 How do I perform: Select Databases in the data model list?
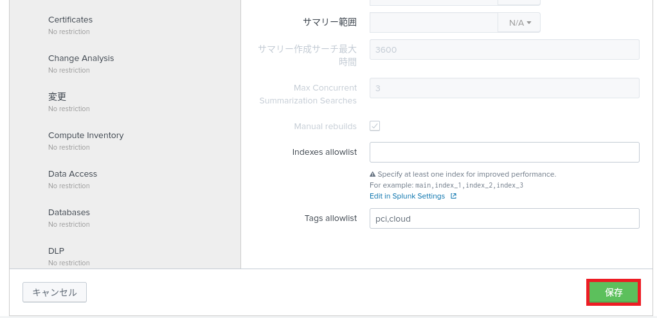click(x=69, y=213)
